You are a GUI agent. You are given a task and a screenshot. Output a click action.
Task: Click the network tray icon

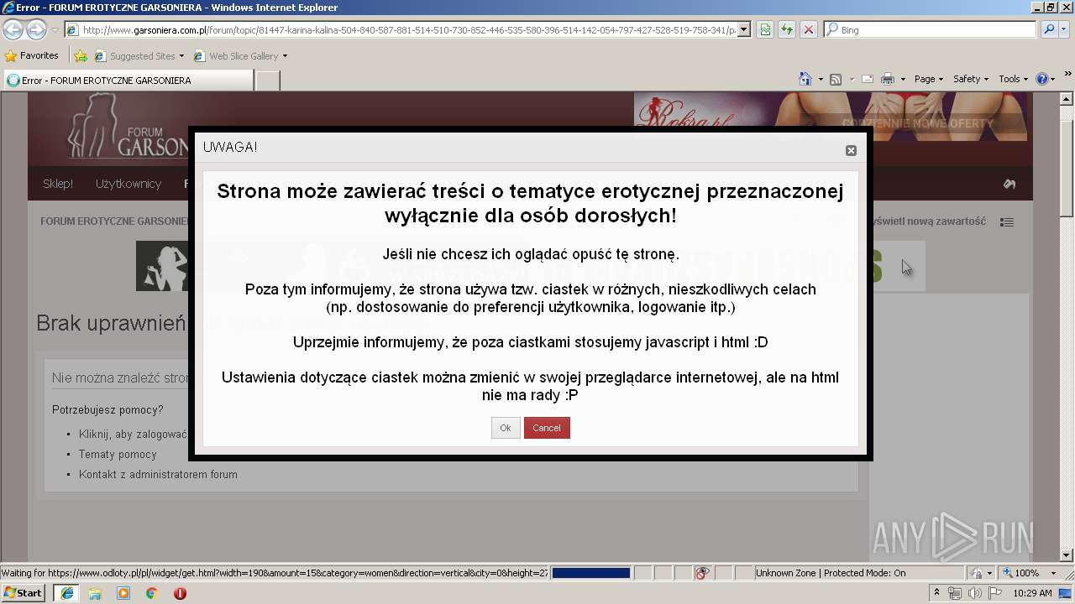pyautogui.click(x=955, y=593)
